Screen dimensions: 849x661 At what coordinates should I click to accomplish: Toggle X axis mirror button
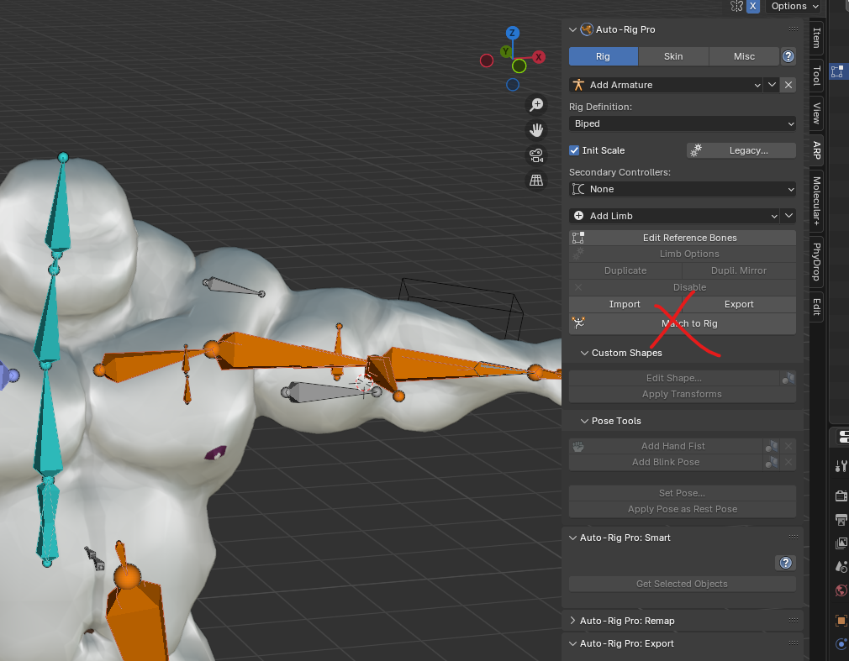coord(752,6)
